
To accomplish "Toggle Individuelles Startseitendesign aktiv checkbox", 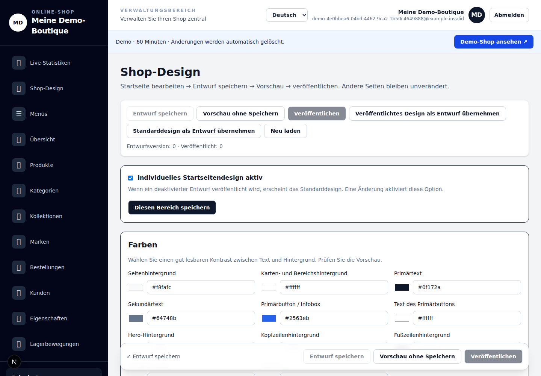I will 131,178.
